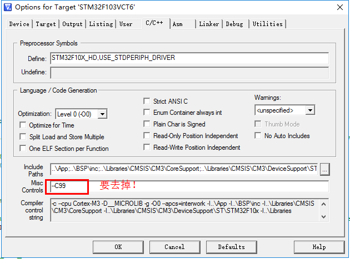The height and width of the screenshot is (259, 350).
Task: Restore settings with Defaults button
Action: click(232, 247)
